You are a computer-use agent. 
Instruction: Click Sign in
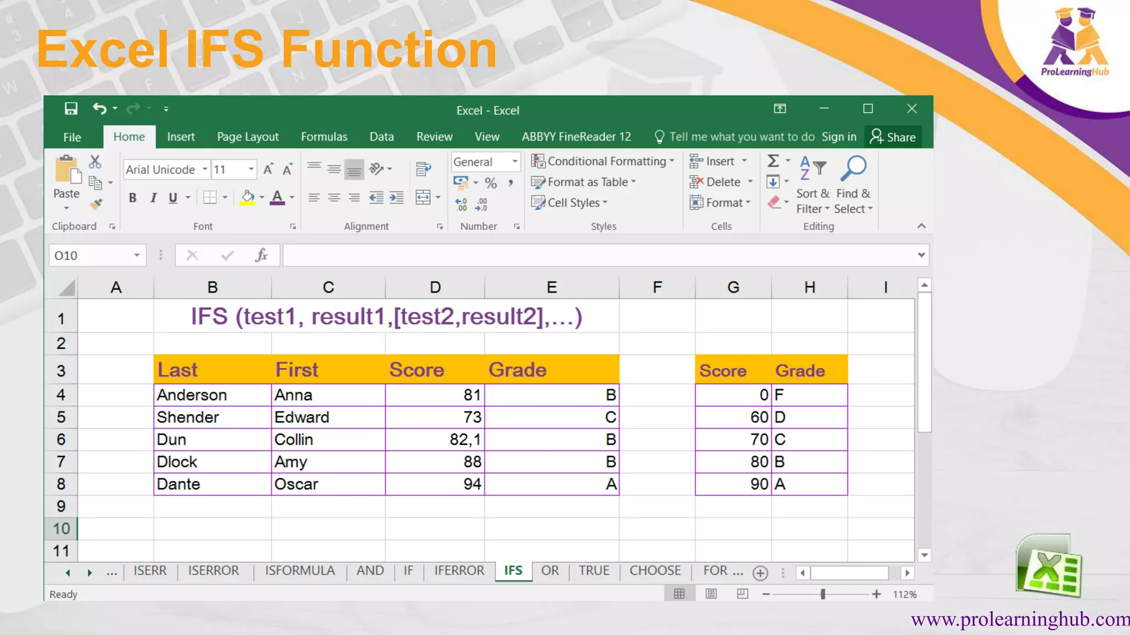click(839, 137)
